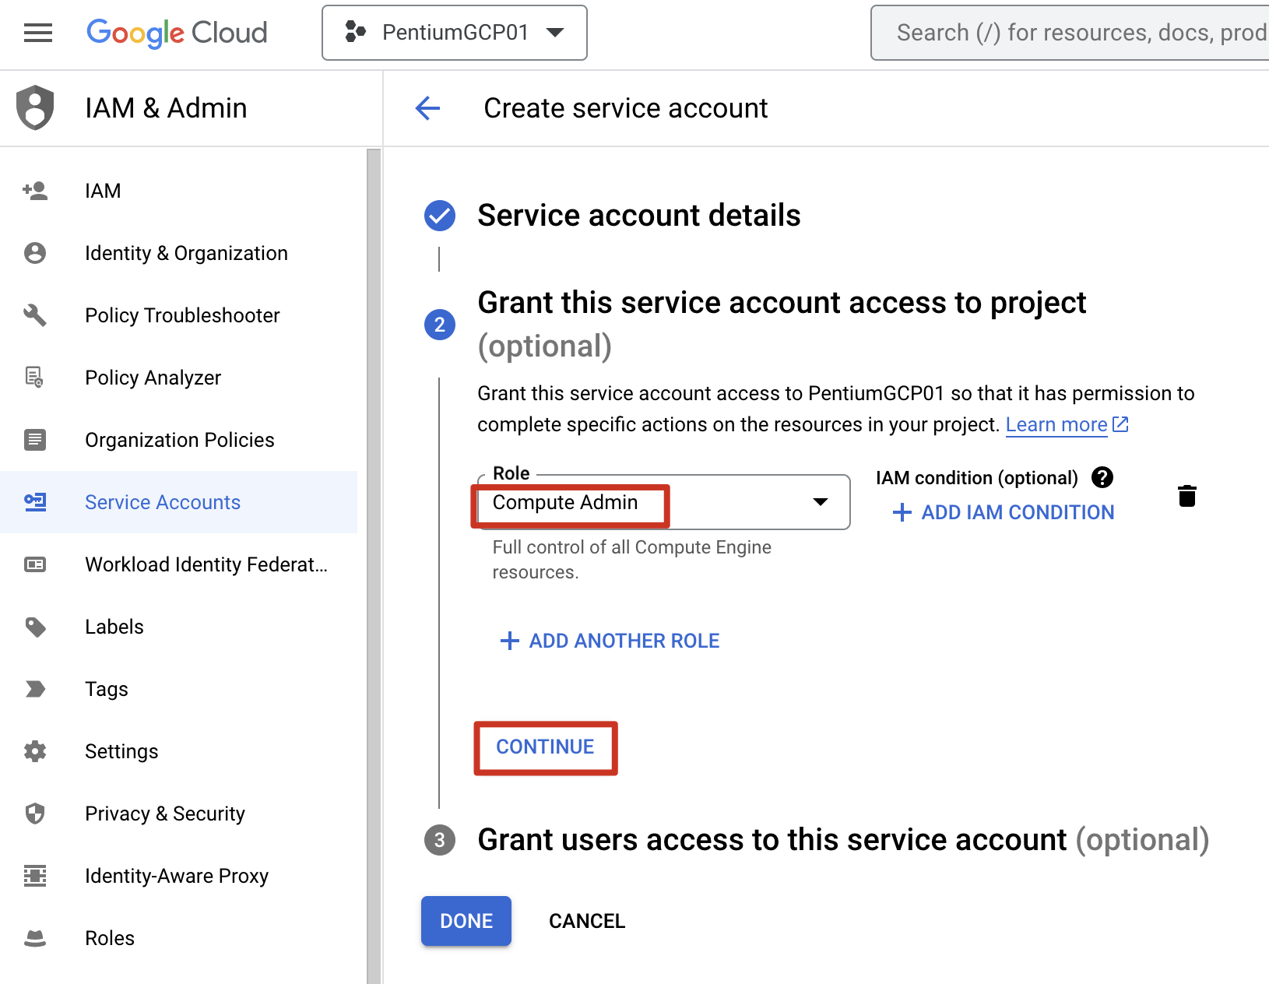Screen dimensions: 1269x984
Task: Expand Service account details step
Action: pos(639,216)
